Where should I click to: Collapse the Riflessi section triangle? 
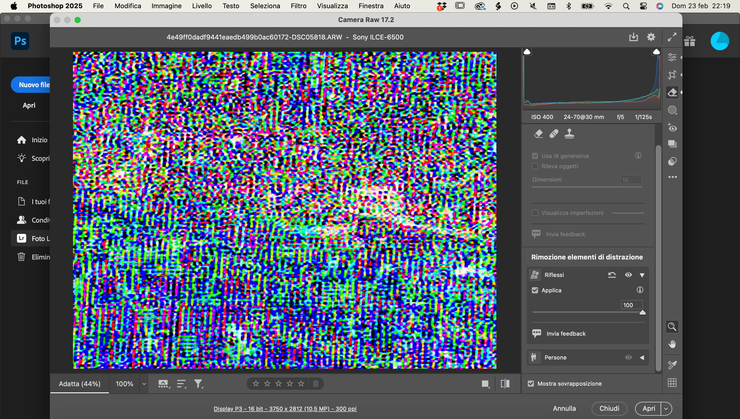click(642, 275)
